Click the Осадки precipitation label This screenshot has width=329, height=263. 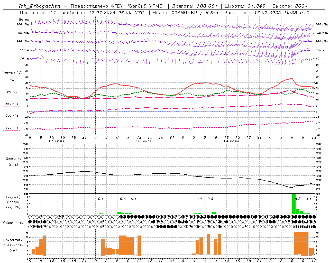pyautogui.click(x=13, y=202)
